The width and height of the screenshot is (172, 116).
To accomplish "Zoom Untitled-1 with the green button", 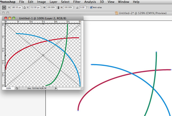I will pyautogui.click(x=14, y=18).
